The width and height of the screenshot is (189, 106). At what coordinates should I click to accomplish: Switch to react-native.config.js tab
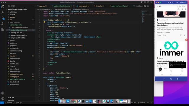119,6
